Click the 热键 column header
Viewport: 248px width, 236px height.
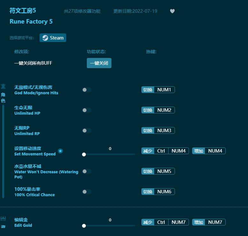click(x=151, y=52)
